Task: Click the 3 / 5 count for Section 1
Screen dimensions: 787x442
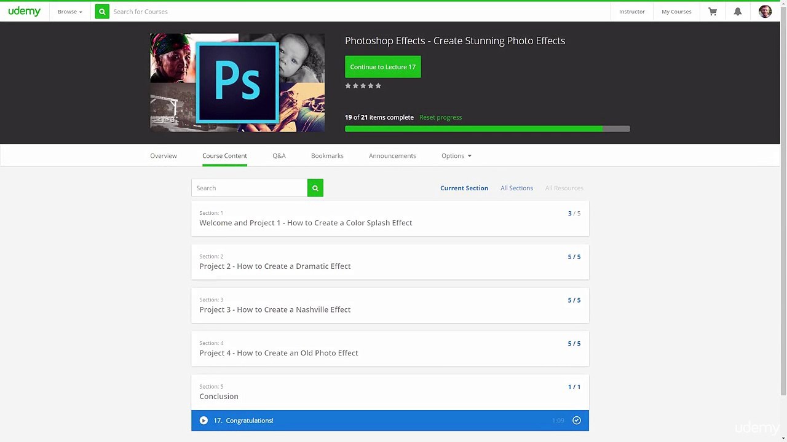Action: (x=574, y=214)
